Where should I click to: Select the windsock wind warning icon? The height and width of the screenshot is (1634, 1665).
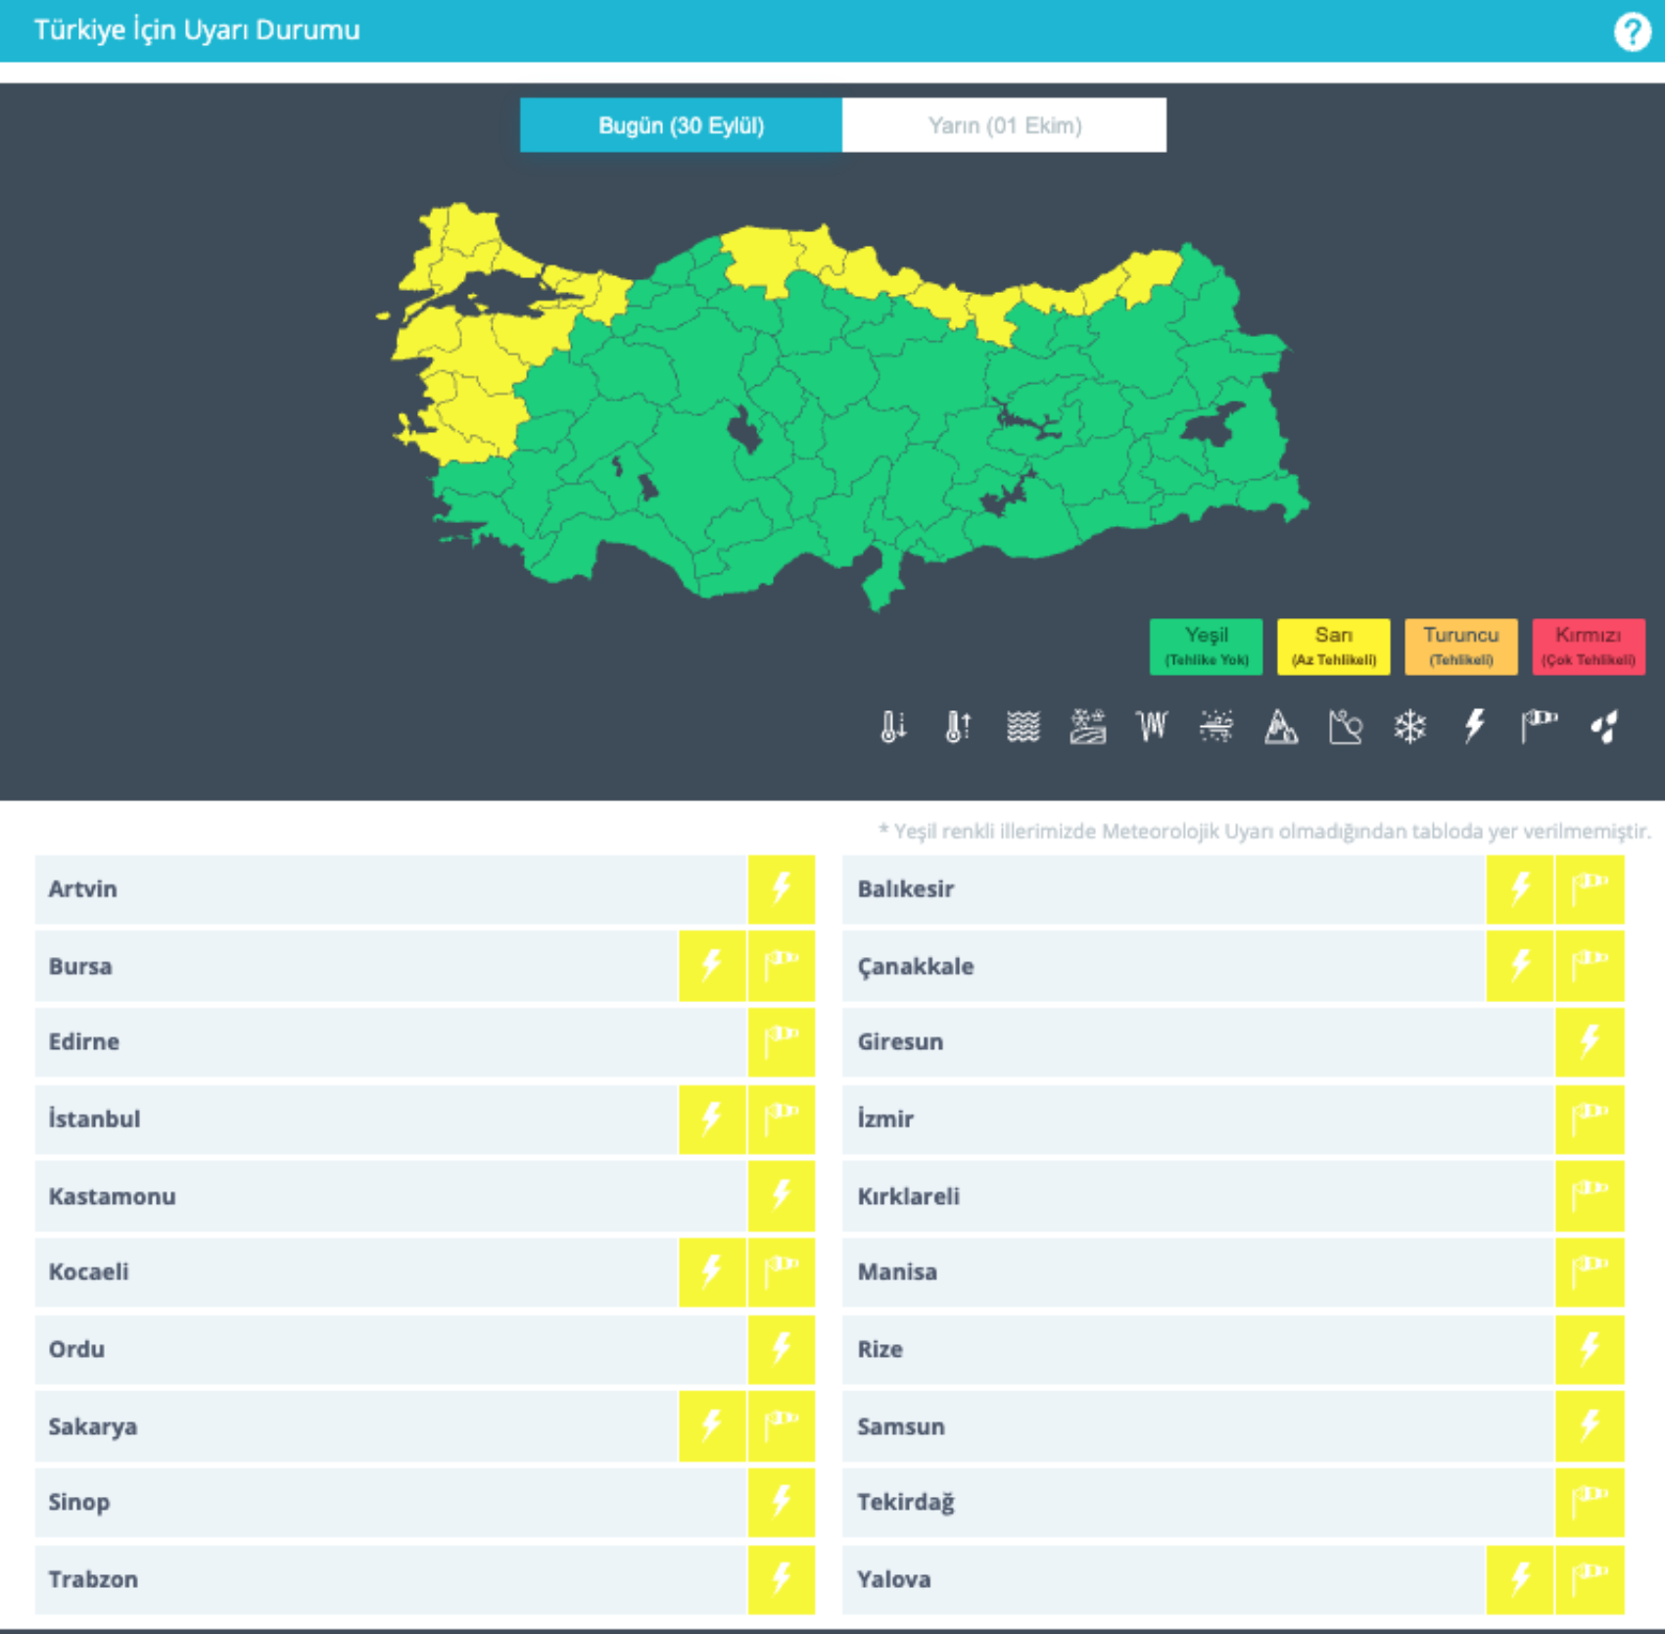1539,727
